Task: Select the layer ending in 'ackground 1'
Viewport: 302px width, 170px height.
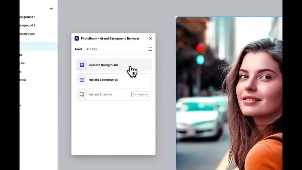Action: click(x=28, y=17)
